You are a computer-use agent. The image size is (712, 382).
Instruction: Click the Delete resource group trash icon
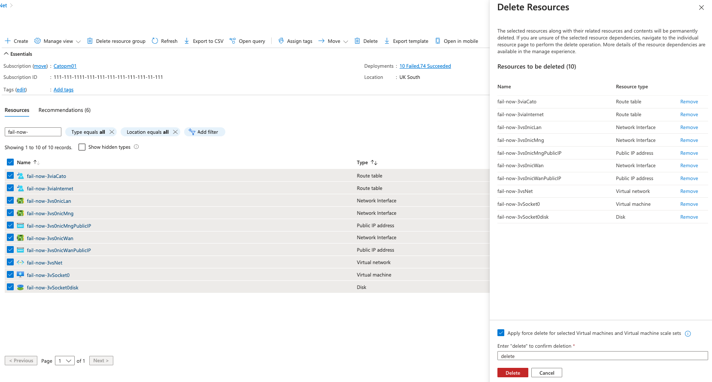click(90, 41)
